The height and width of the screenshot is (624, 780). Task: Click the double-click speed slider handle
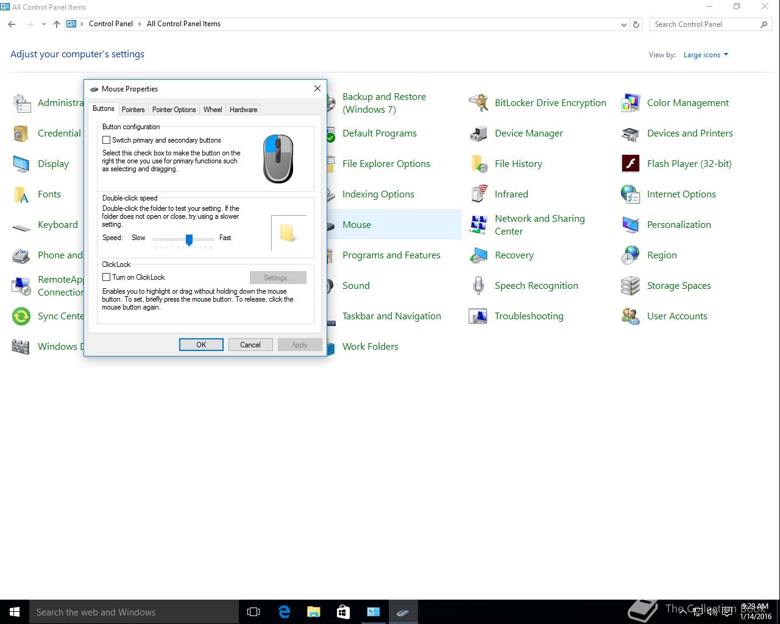[189, 239]
